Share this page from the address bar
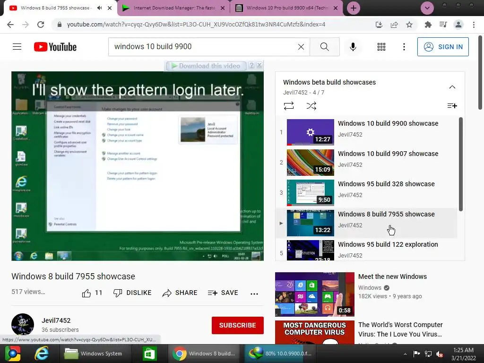 394,25
